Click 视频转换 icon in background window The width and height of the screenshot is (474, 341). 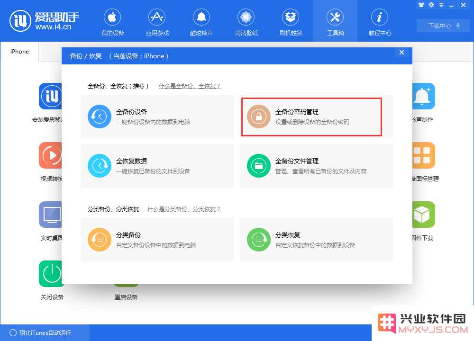(50, 155)
